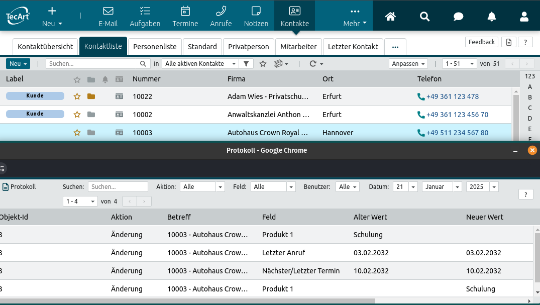Click the filter funnel icon
The image size is (540, 305).
[x=246, y=64]
